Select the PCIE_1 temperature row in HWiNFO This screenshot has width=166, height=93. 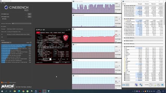(143, 55)
